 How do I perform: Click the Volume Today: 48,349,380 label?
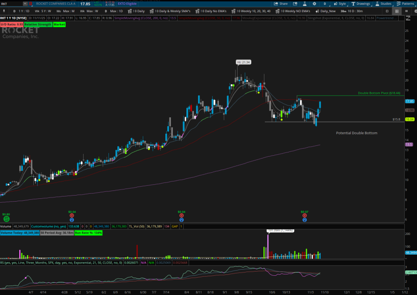point(20,233)
